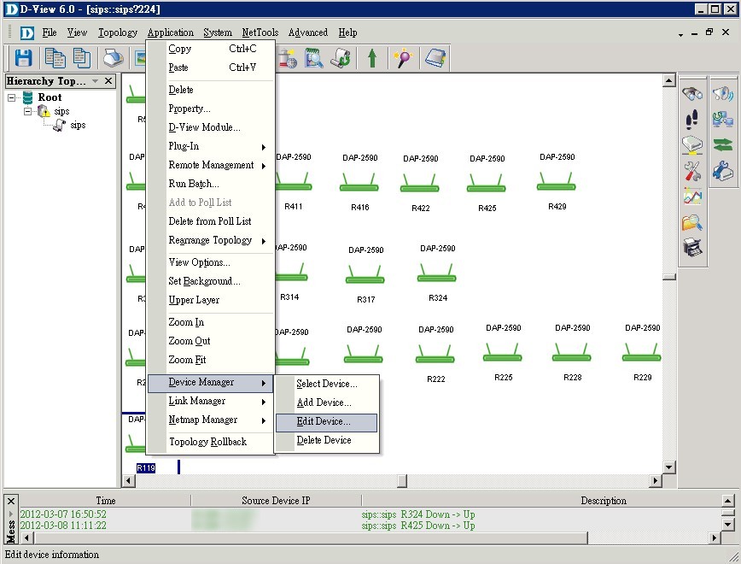The height and width of the screenshot is (564, 741).
Task: Choose Select Device... from the submenu
Action: point(327,384)
